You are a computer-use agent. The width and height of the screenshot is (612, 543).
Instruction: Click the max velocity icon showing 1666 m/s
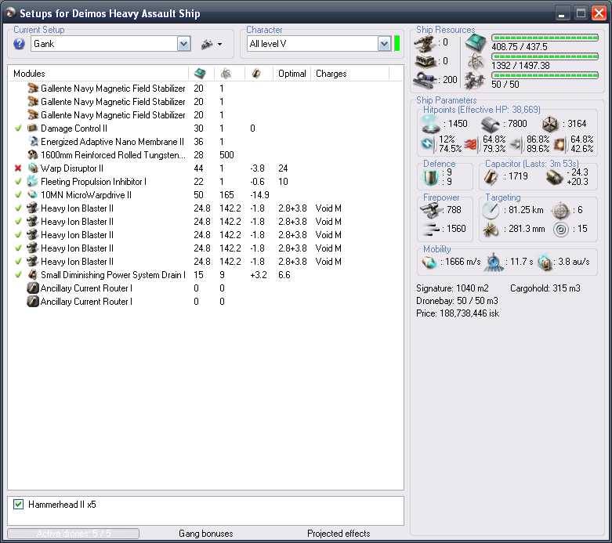(x=429, y=262)
